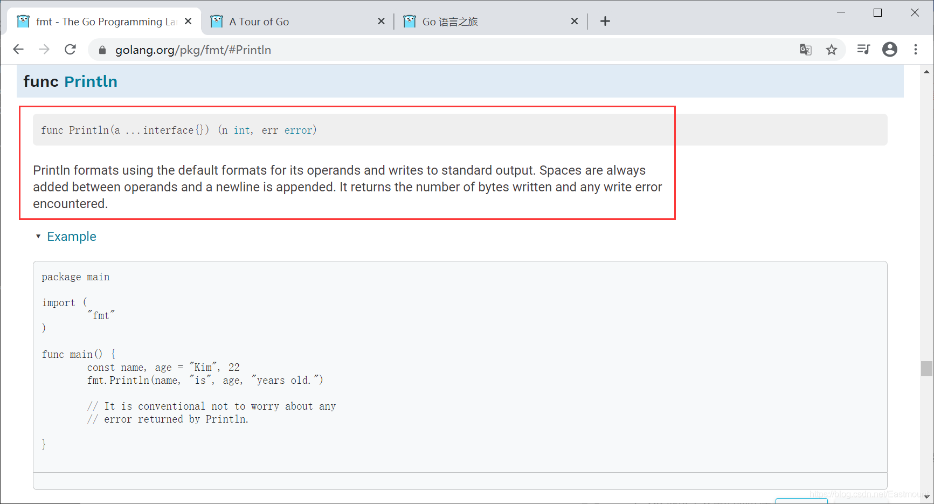Viewport: 934px width, 504px height.
Task: Click the forward navigation arrow
Action: 44,50
